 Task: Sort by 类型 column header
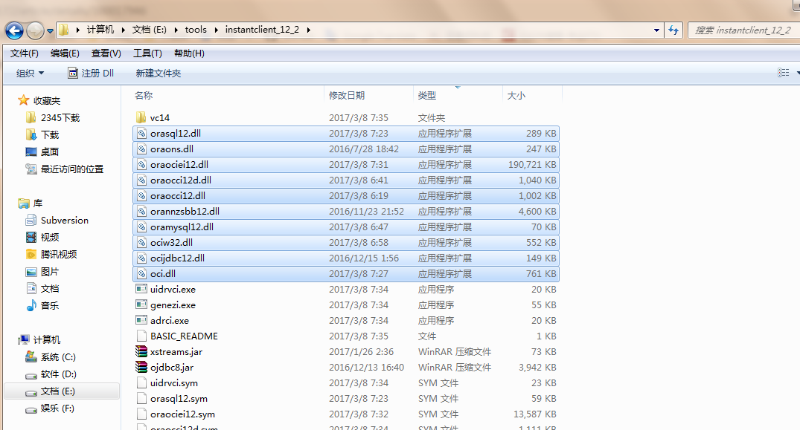click(x=426, y=95)
